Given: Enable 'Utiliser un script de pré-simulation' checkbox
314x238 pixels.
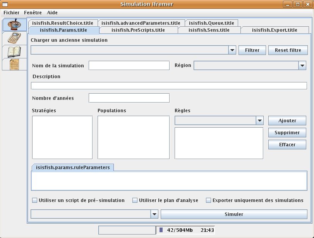Looking at the screenshot, I should pyautogui.click(x=34, y=200).
